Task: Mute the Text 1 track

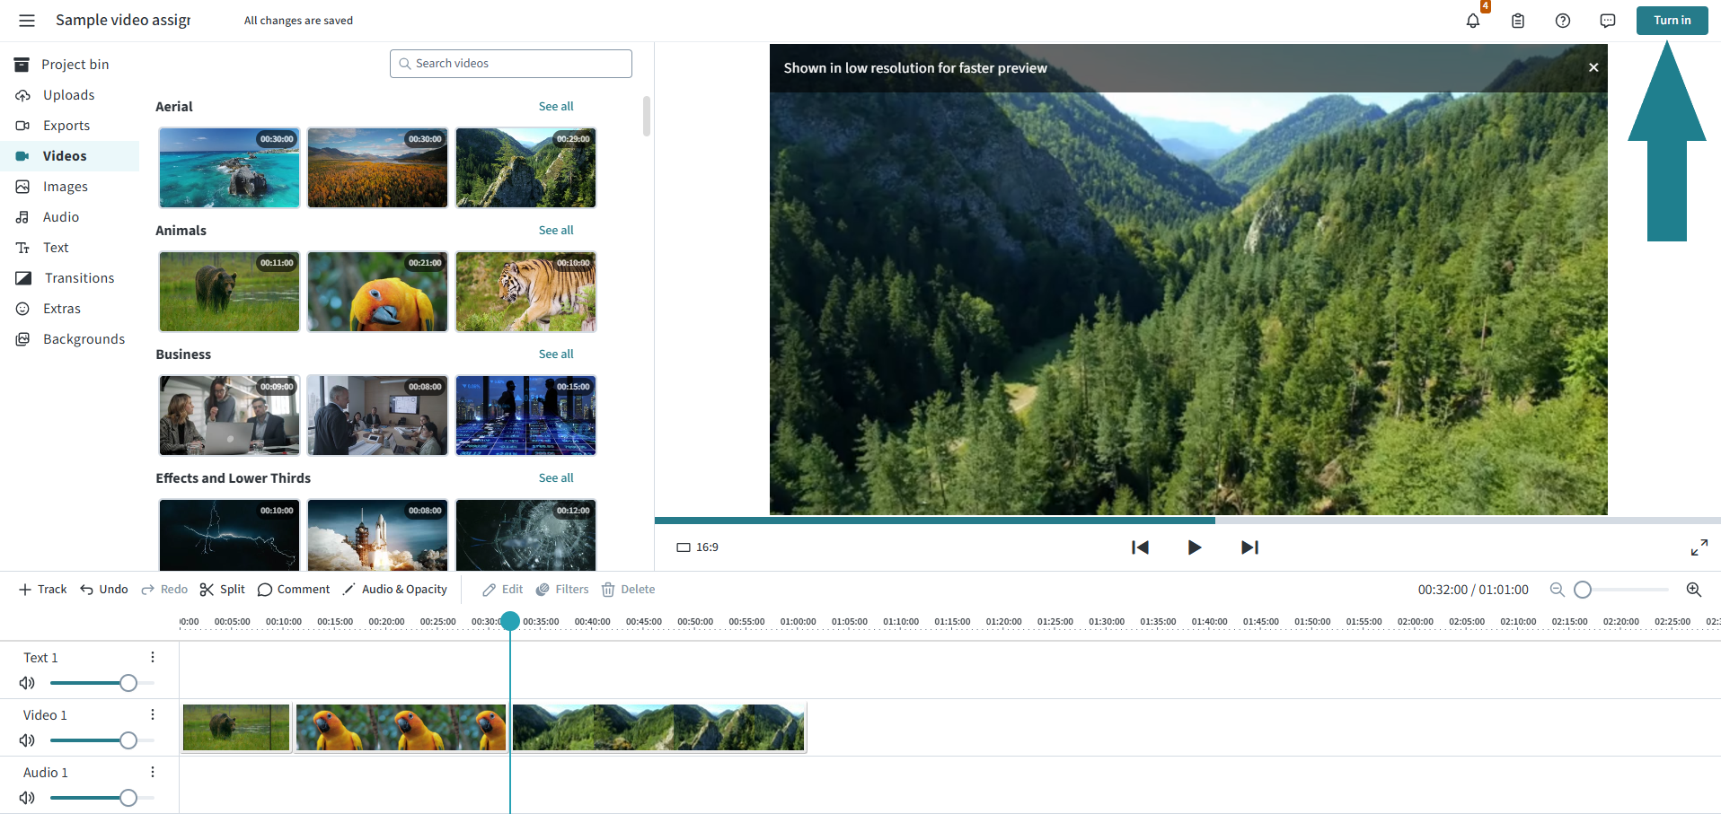Action: coord(27,683)
